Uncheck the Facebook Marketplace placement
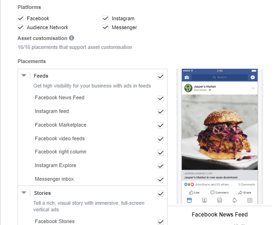This screenshot has height=225, width=279. click(161, 126)
